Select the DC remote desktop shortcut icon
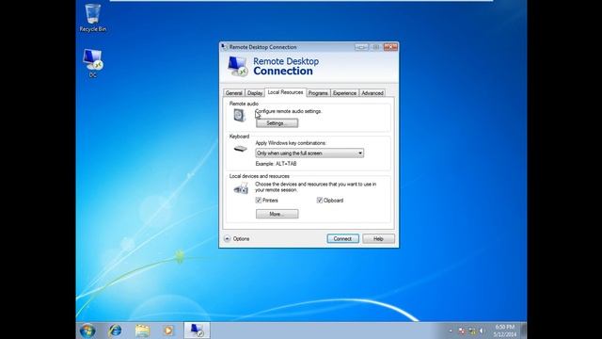This screenshot has height=339, width=602. [x=92, y=63]
